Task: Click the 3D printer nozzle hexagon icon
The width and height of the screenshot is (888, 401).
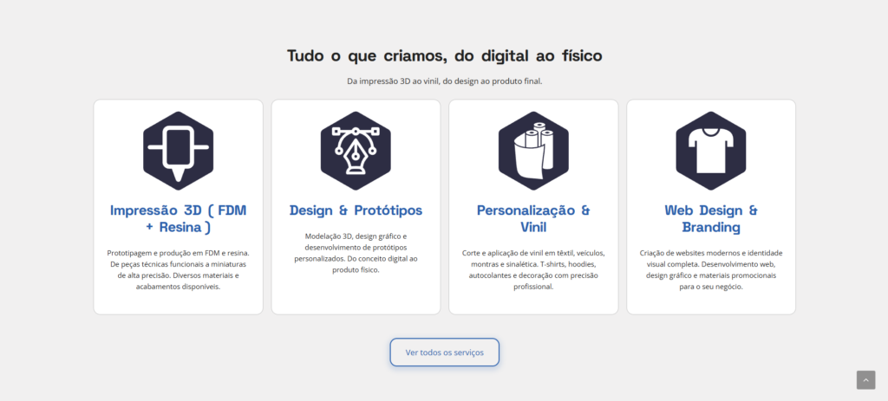Action: pos(179,151)
